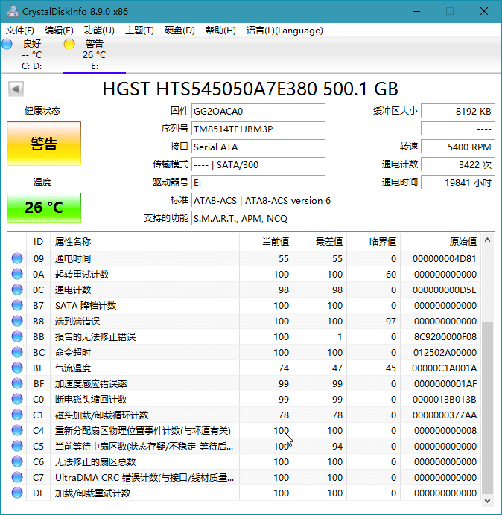
Task: Click the status orb in row DF 加载/卸载重试计数
Action: (x=17, y=493)
